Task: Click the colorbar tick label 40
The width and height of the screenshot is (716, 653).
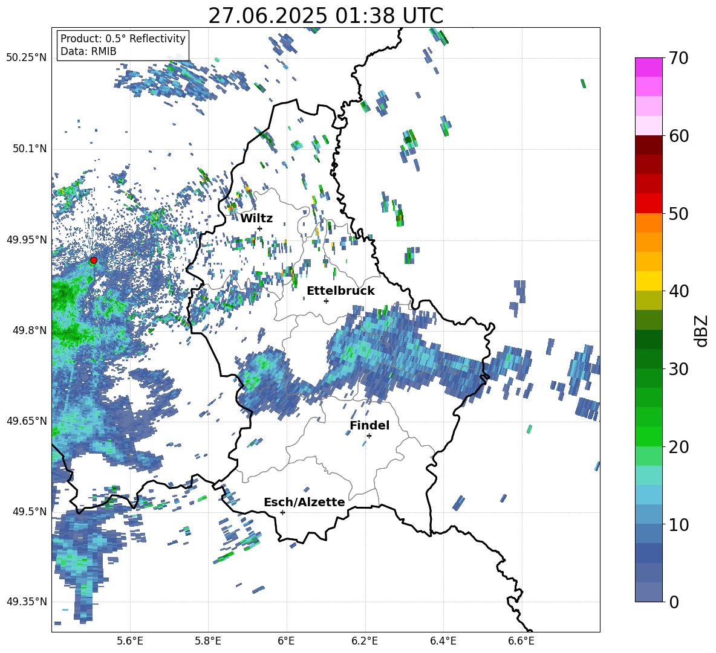Action: point(679,291)
